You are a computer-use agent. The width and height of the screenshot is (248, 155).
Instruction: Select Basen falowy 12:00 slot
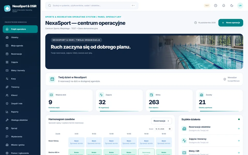coord(111,142)
